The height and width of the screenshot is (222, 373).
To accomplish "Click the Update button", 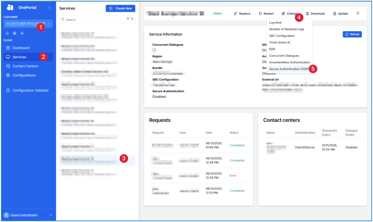I will point(340,14).
